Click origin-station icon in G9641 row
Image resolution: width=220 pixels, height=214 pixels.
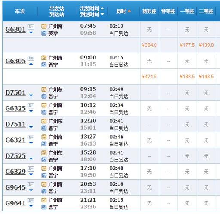[x=44, y=200]
